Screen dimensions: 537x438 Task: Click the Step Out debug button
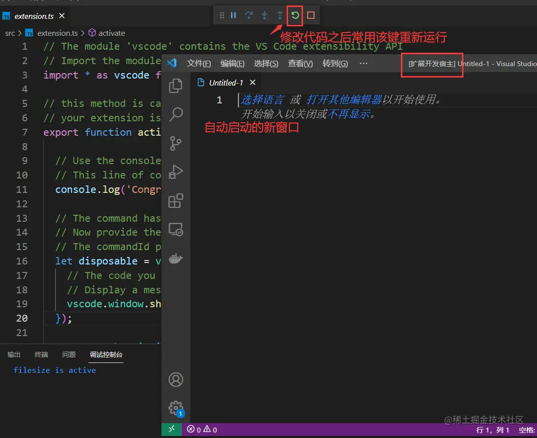coord(280,15)
